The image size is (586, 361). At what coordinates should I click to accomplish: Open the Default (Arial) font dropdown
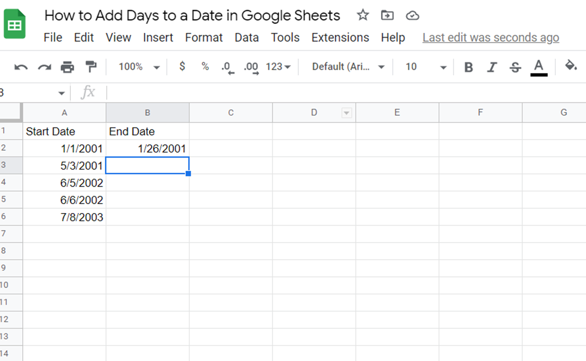coord(349,67)
